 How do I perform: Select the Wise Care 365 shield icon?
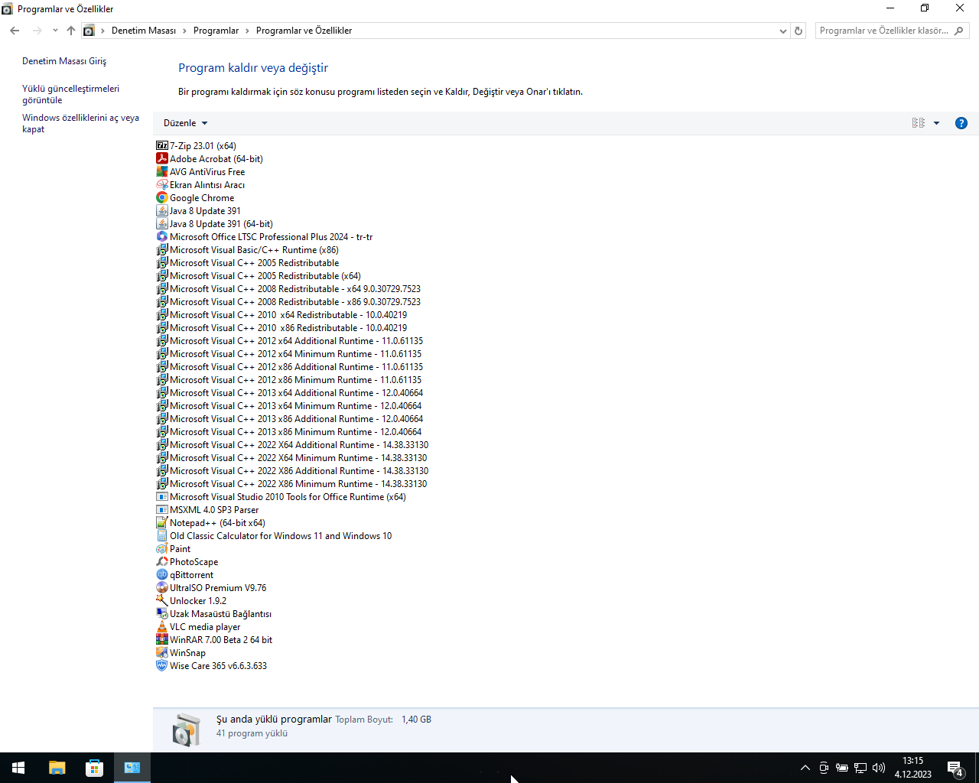coord(162,665)
